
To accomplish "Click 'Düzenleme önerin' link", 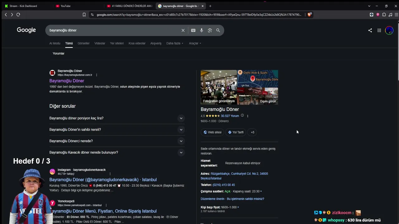I will [213, 199].
